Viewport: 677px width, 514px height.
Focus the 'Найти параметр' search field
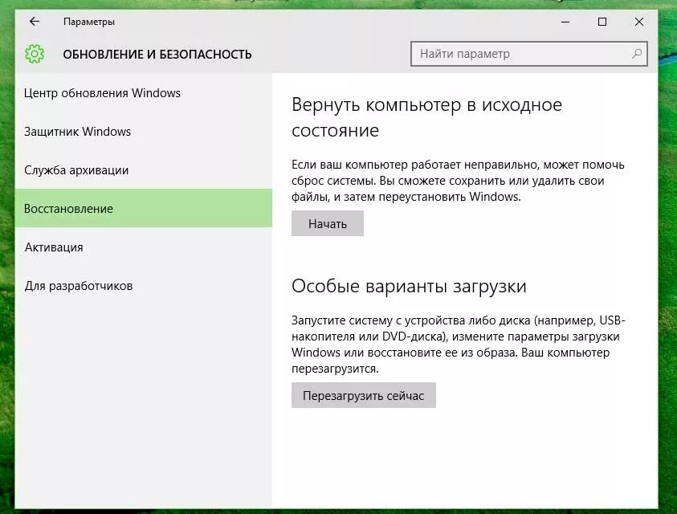(x=529, y=54)
